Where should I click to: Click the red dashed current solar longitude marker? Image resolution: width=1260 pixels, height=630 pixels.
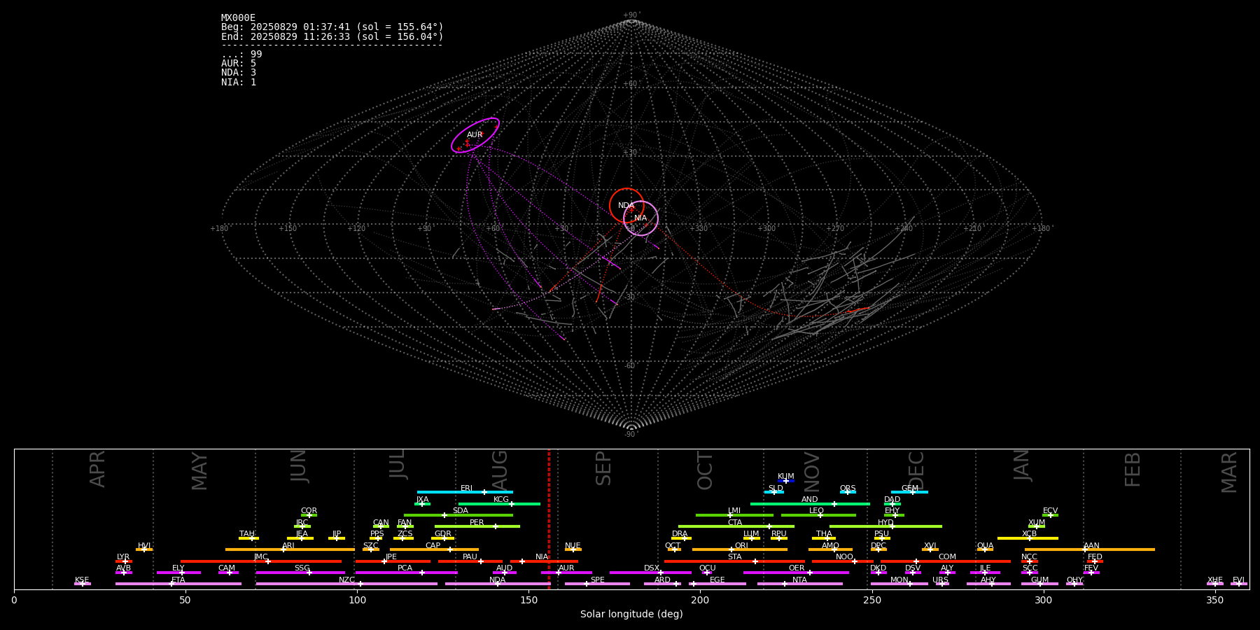(549, 519)
